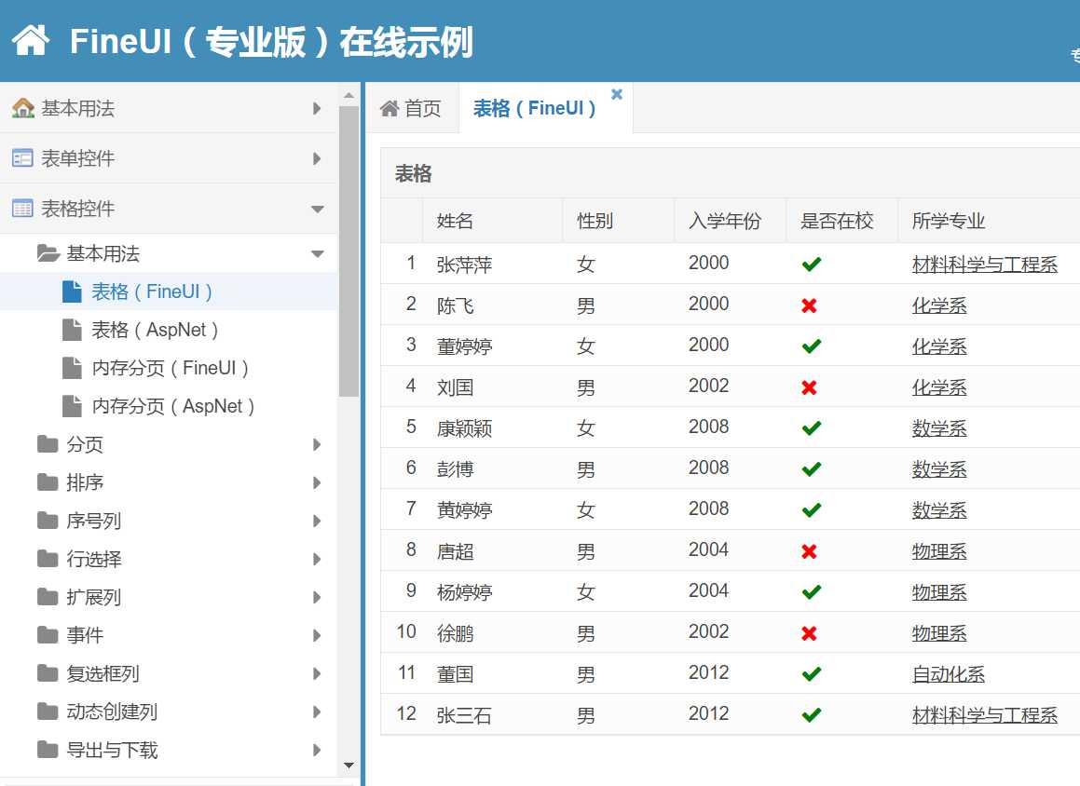The height and width of the screenshot is (786, 1080).
Task: Expand the 导出与下载 folder arrow
Action: (317, 750)
